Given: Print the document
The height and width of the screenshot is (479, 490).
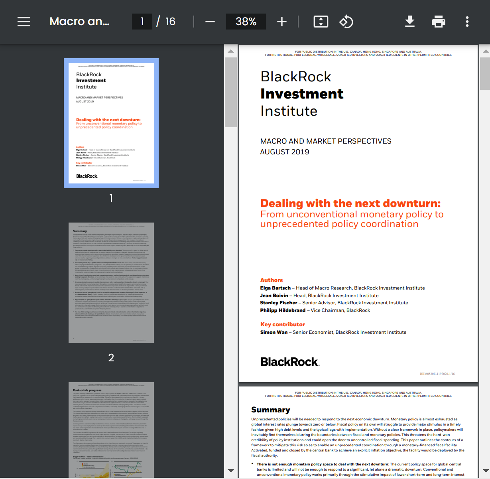Looking at the screenshot, I should [439, 22].
